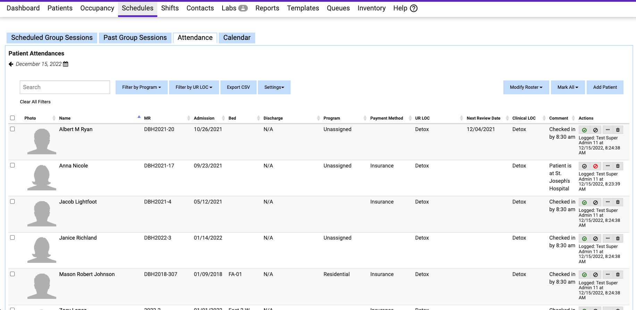Mark Albert M Ryan present with green check
This screenshot has height=310, width=636.
584,130
